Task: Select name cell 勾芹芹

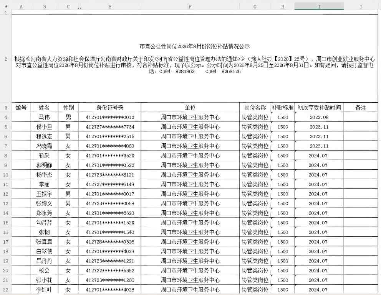Action: coord(45,223)
